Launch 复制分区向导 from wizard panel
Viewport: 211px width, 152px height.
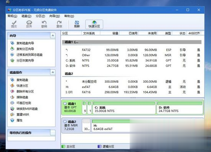[22, 49]
